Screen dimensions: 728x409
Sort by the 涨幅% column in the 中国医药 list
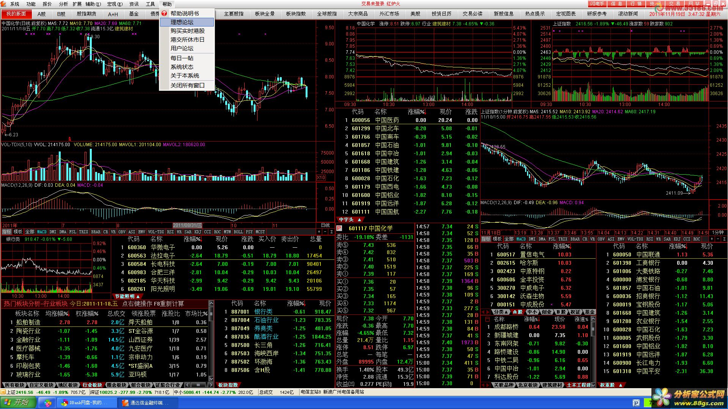click(417, 112)
